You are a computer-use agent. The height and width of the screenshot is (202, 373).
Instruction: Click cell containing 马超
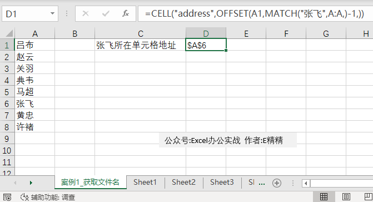[x=34, y=92]
